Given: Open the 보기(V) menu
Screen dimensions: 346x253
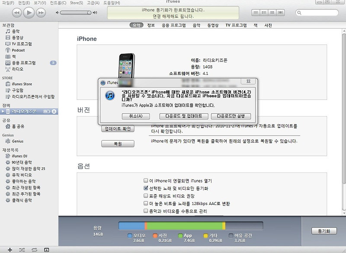Looking at the screenshot, I should pos(40,3).
